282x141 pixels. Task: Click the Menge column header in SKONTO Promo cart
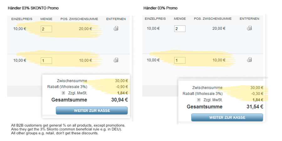(46, 19)
